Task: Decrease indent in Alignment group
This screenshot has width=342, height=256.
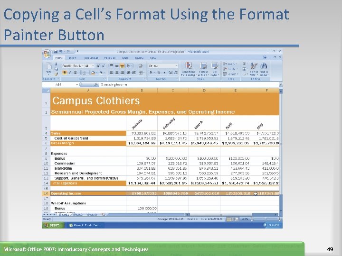Action: click(128, 73)
